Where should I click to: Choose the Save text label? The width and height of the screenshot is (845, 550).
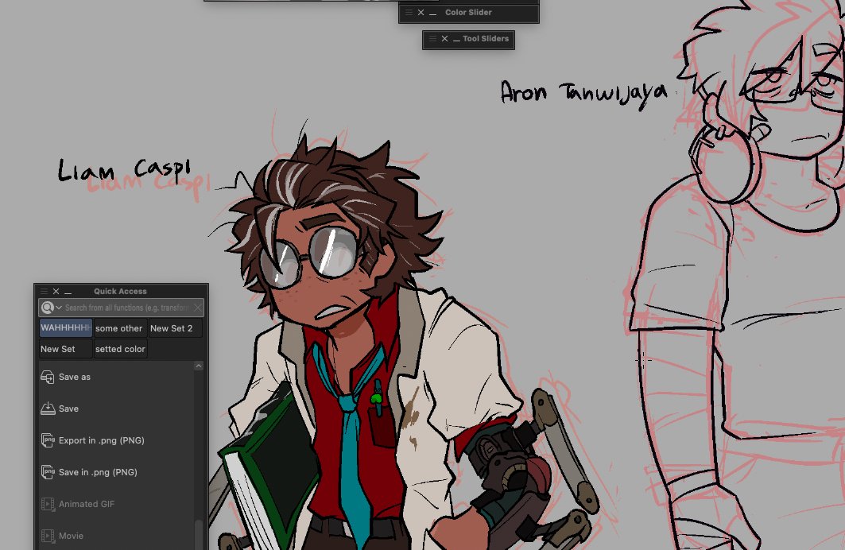click(68, 409)
